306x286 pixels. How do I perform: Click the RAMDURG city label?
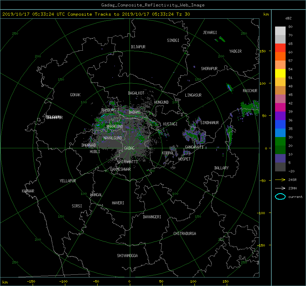[x=108, y=110]
